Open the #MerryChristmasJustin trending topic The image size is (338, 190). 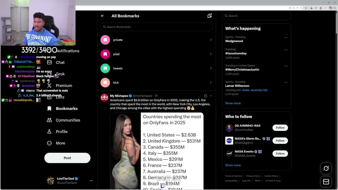[242, 70]
